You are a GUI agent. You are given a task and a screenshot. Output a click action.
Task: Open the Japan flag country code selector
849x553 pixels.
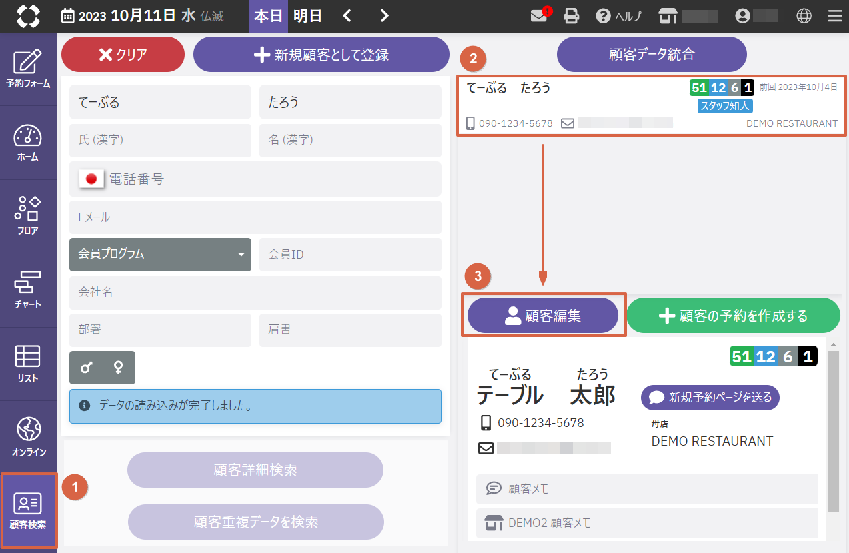tap(91, 179)
